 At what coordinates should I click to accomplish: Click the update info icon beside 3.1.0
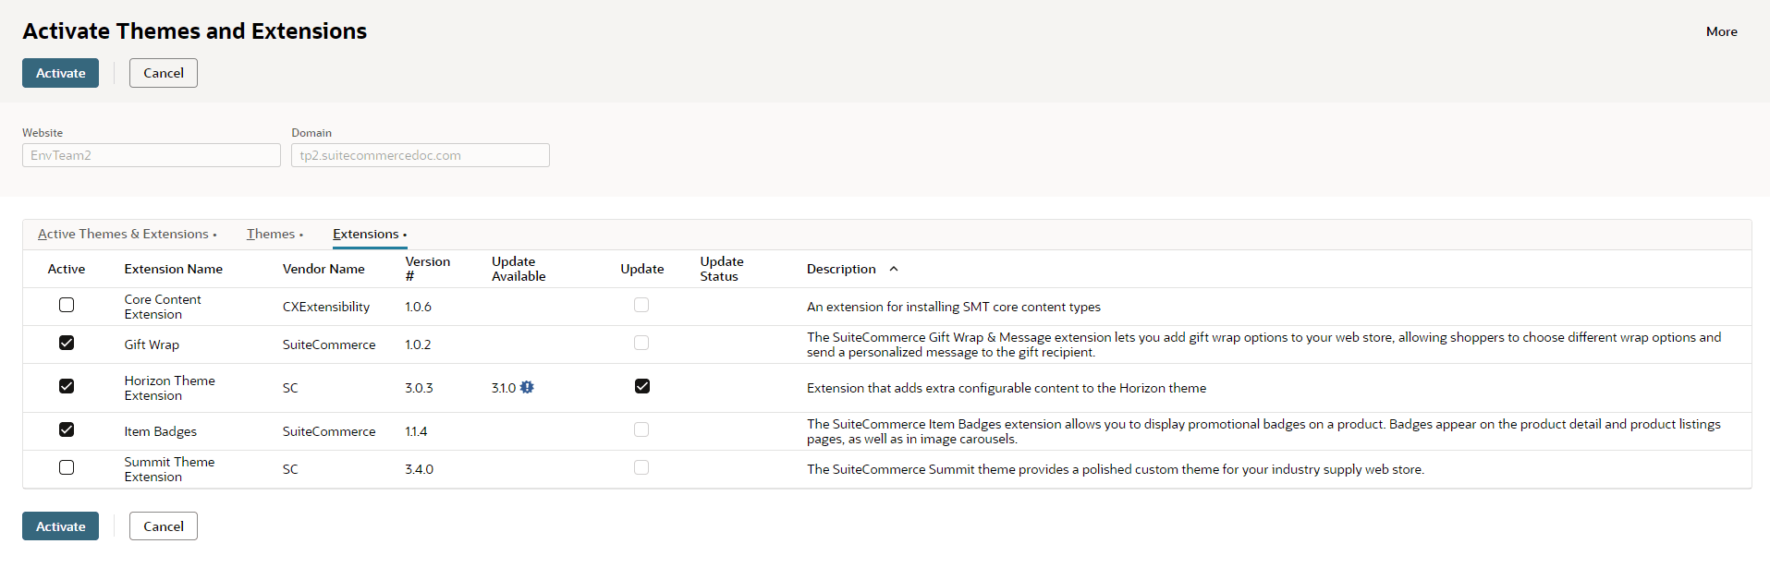click(527, 388)
